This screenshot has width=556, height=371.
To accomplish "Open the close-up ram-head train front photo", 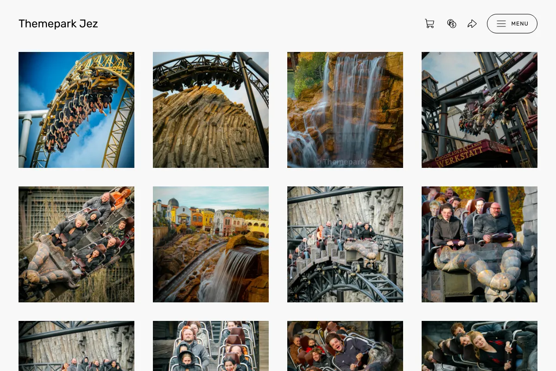I will [480, 244].
